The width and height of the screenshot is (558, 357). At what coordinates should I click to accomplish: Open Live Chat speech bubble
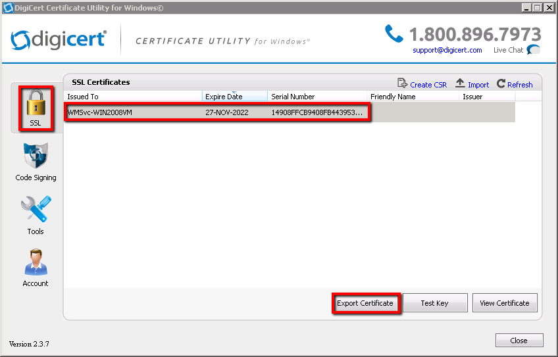(534, 50)
